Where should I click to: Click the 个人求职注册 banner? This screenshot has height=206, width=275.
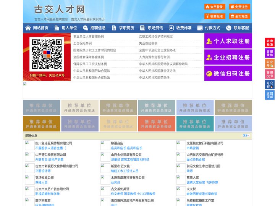tap(228, 41)
